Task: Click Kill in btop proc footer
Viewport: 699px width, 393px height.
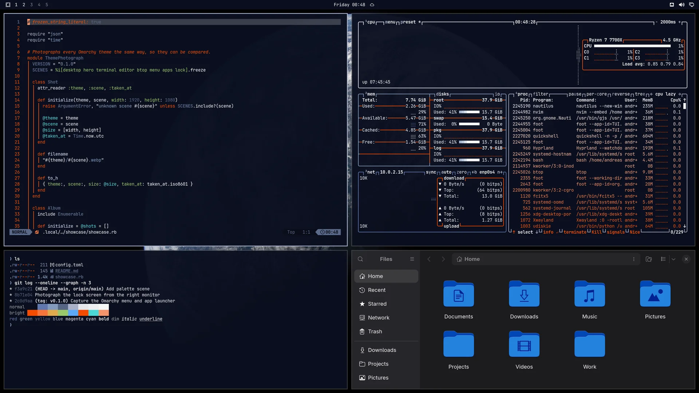Action: [597, 232]
